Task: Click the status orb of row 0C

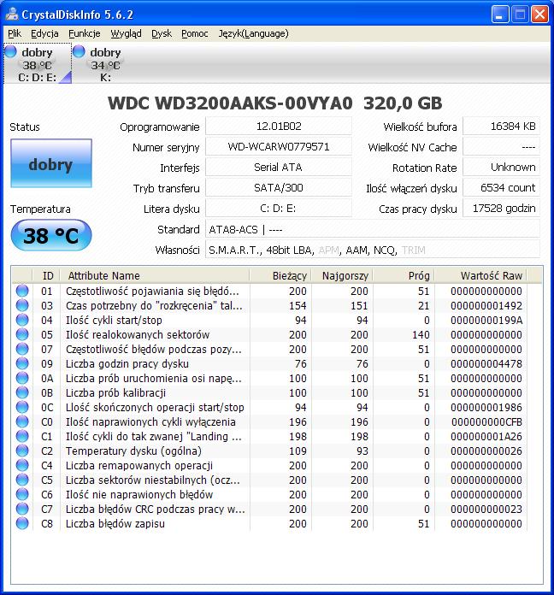Action: (x=22, y=407)
